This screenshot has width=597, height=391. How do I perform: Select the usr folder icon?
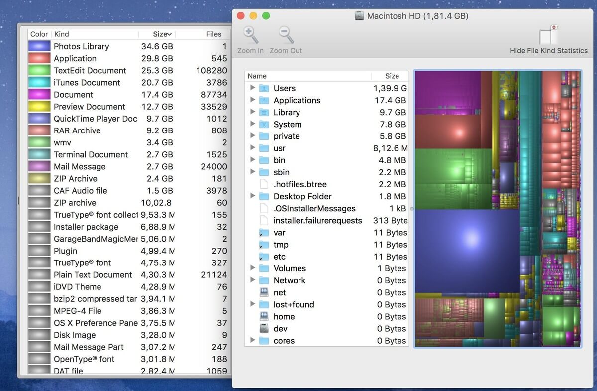pyautogui.click(x=264, y=148)
